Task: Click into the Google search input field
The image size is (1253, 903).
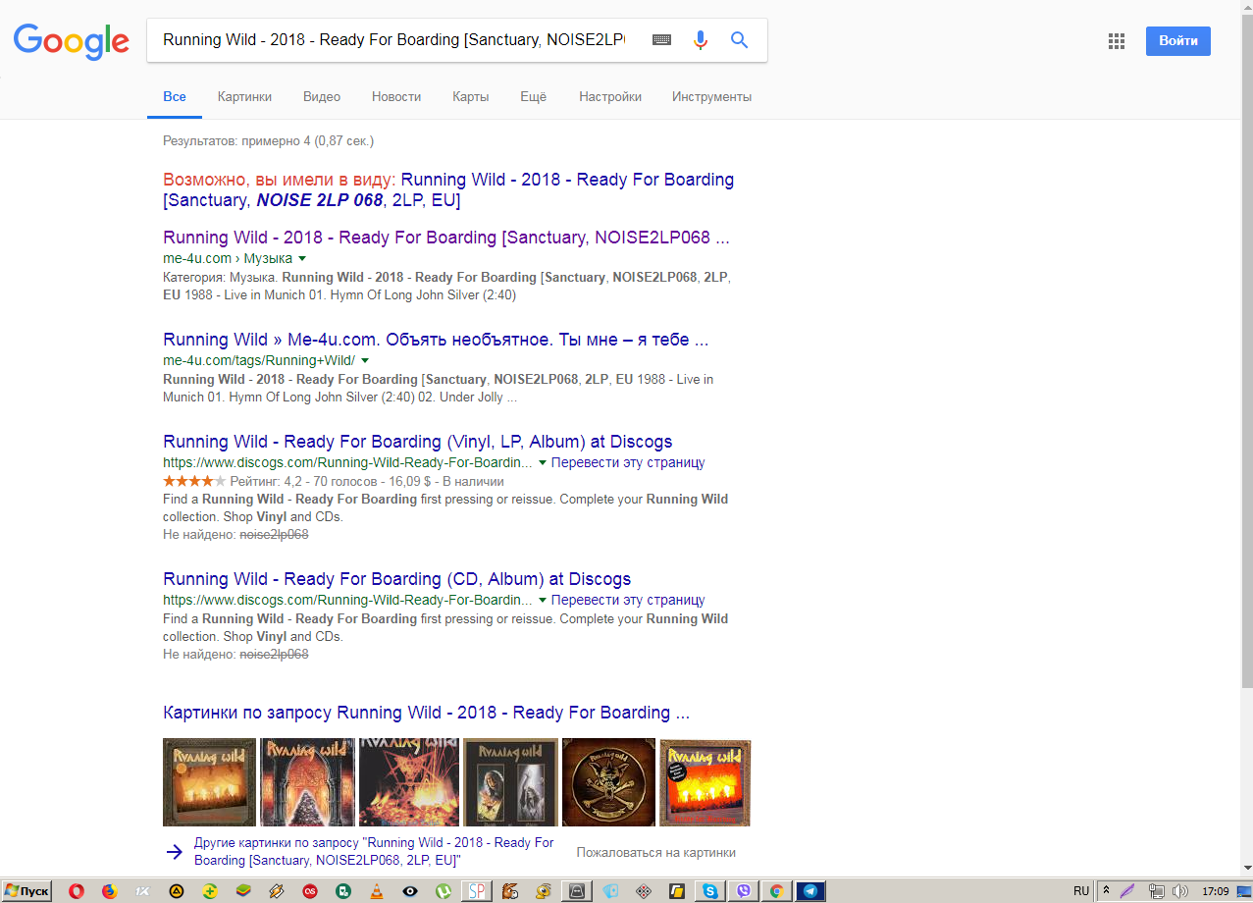Action: point(393,40)
